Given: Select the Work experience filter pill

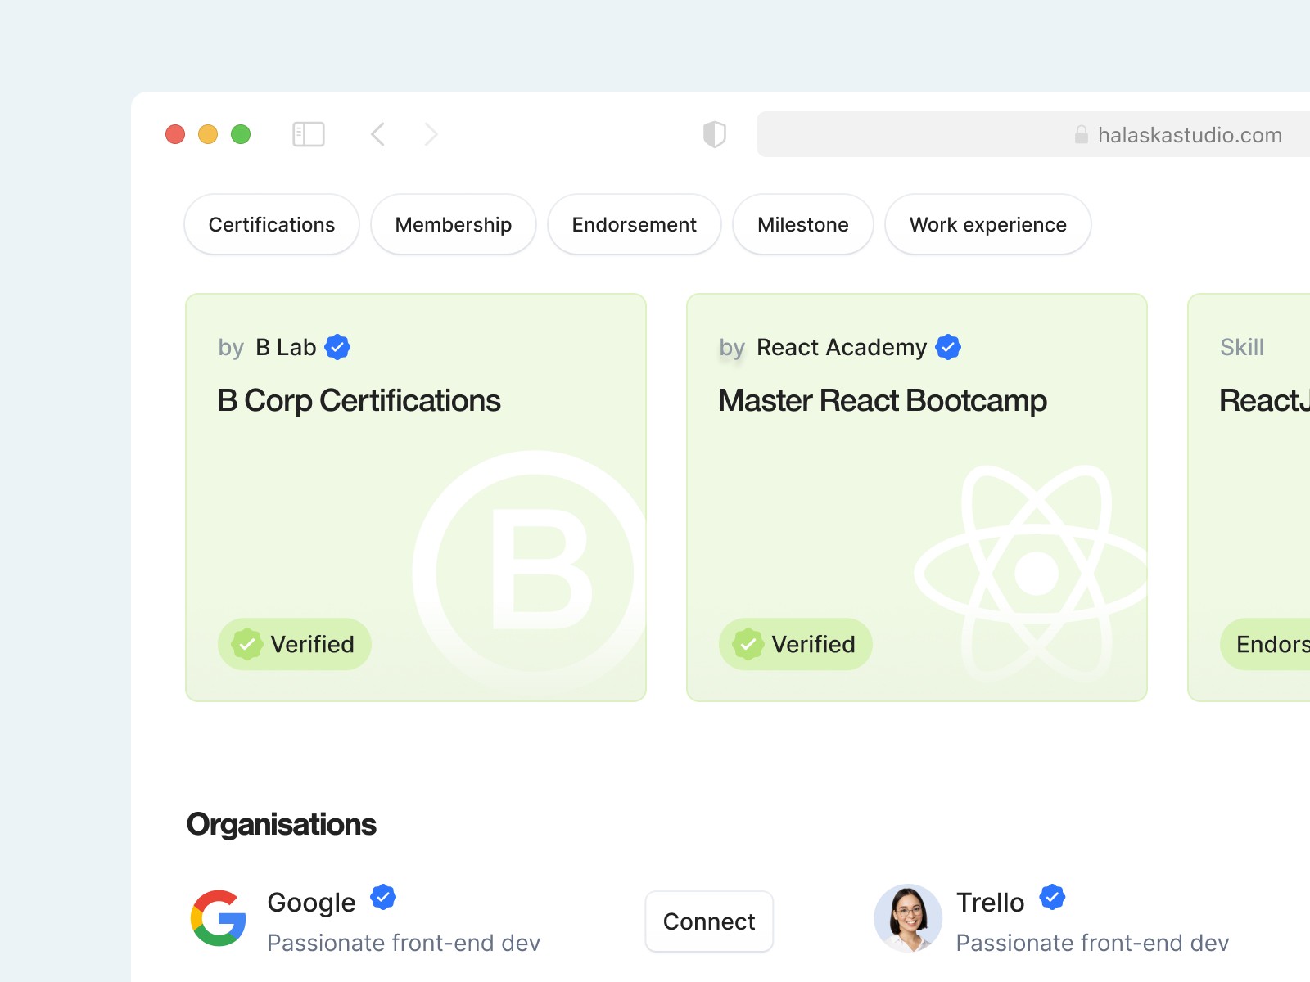Looking at the screenshot, I should (988, 224).
